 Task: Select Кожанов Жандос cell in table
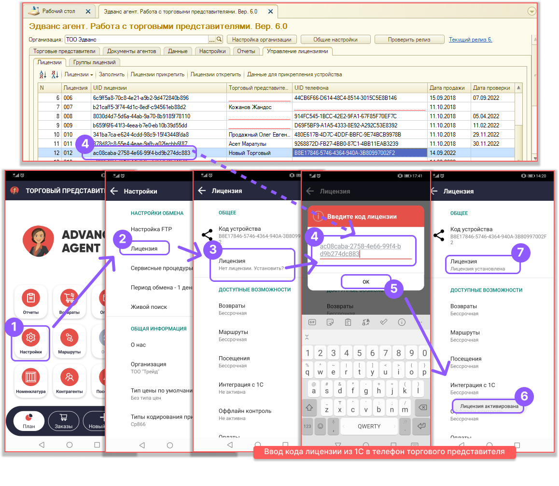[x=259, y=107]
